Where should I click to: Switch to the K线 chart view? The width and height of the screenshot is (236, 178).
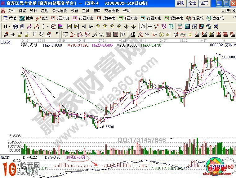tap(42, 18)
